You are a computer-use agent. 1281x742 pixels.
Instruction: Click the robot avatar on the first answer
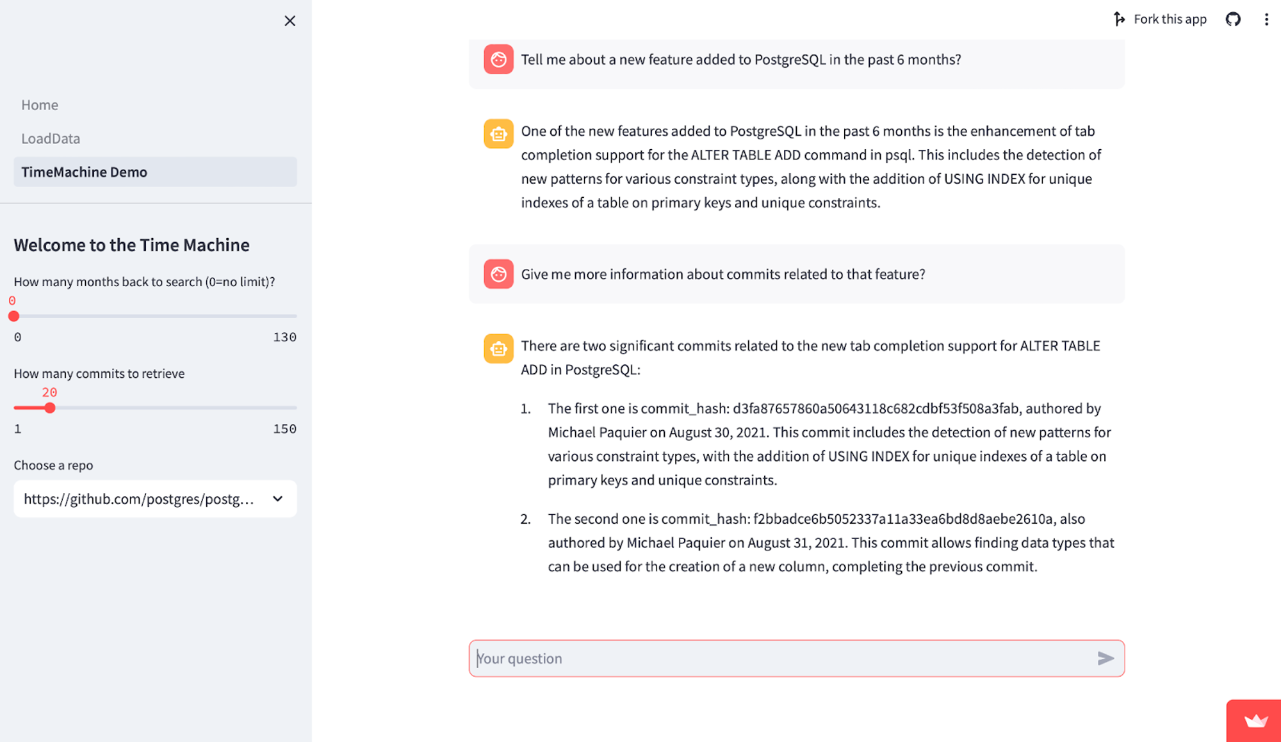point(498,134)
